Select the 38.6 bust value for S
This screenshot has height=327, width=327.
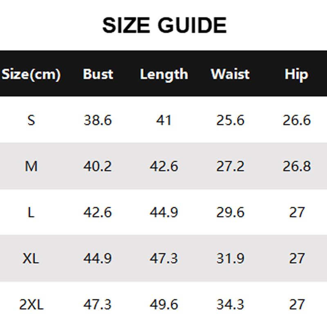click(x=98, y=120)
